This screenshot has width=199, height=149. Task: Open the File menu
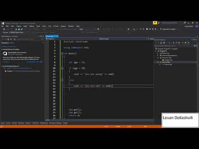[2, 26]
